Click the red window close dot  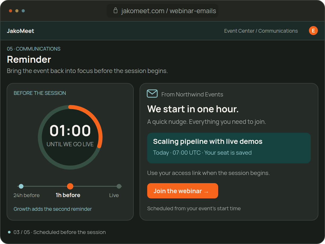tap(11, 11)
